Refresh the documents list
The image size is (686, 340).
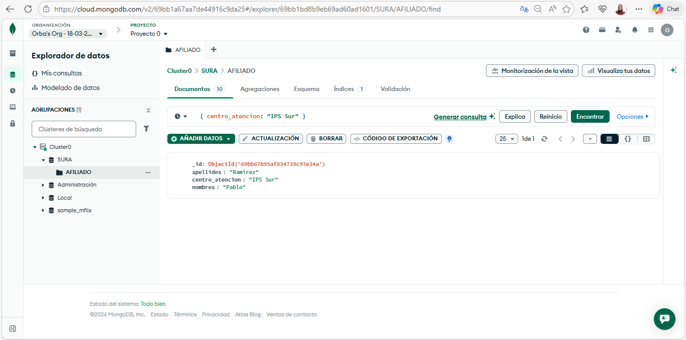point(544,139)
